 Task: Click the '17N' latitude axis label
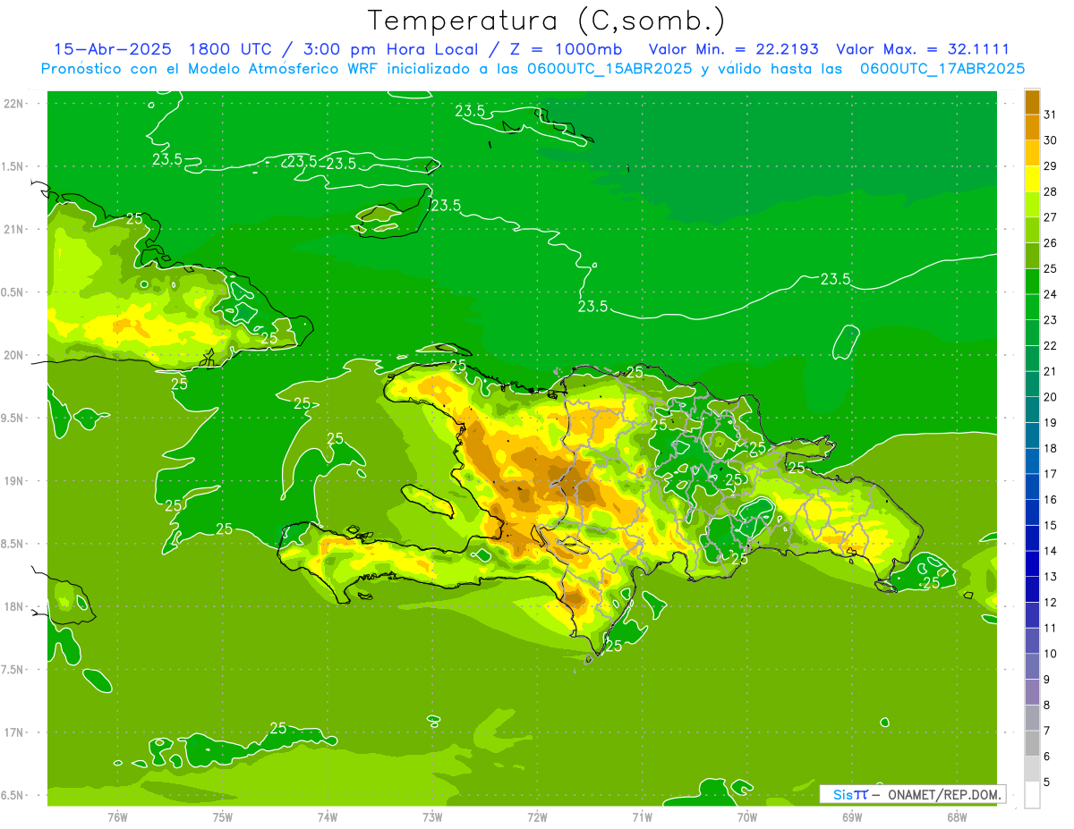click(x=13, y=732)
